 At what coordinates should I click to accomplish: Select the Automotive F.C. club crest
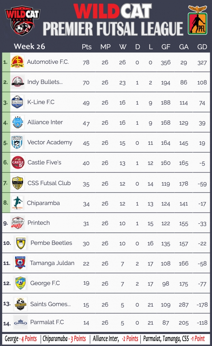(17, 62)
